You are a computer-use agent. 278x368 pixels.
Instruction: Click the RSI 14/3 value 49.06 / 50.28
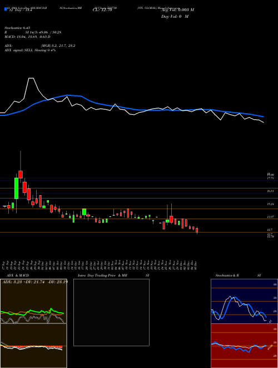43,32
